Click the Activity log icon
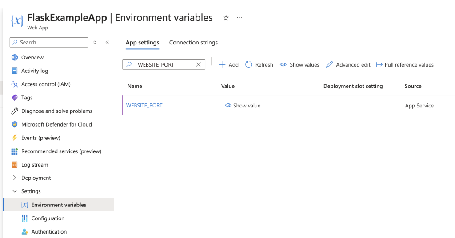This screenshot has width=455, height=238. 15,71
